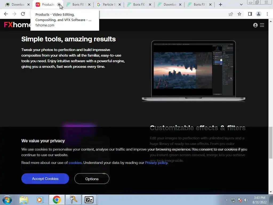Click the volume speaker icon

click(246, 200)
